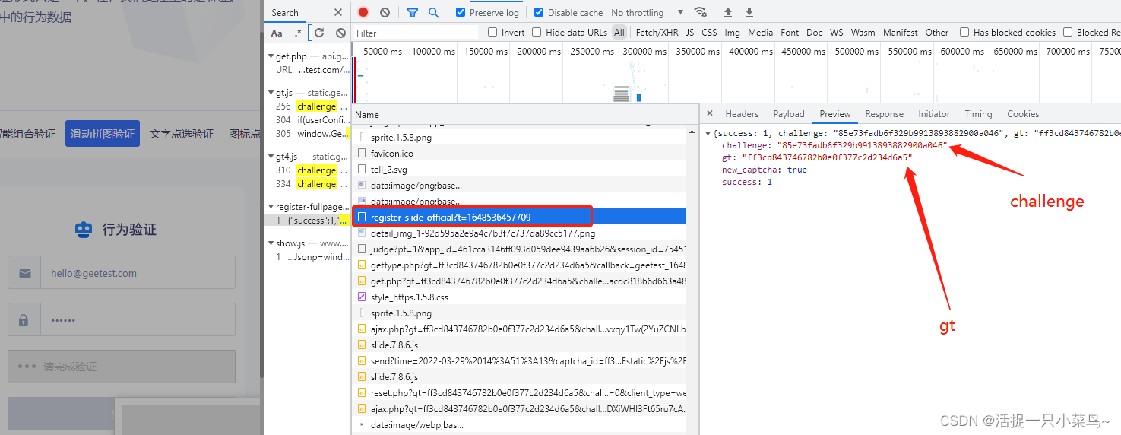
Task: Select the 滑动拼图验证 button
Action: coord(103,134)
